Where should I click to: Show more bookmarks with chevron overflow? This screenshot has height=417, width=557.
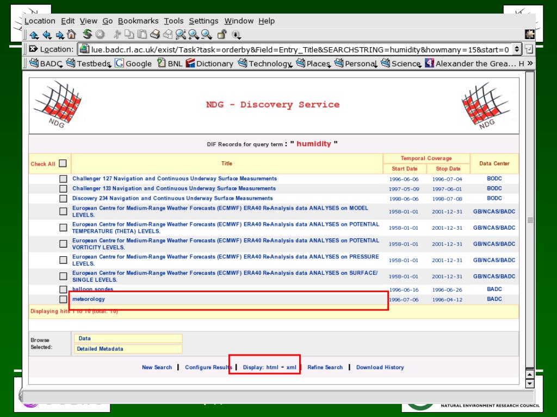tap(530, 64)
